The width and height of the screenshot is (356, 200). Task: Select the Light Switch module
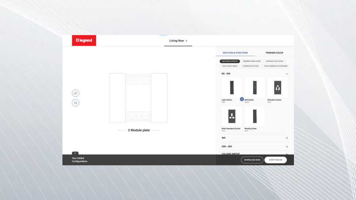click(231, 88)
